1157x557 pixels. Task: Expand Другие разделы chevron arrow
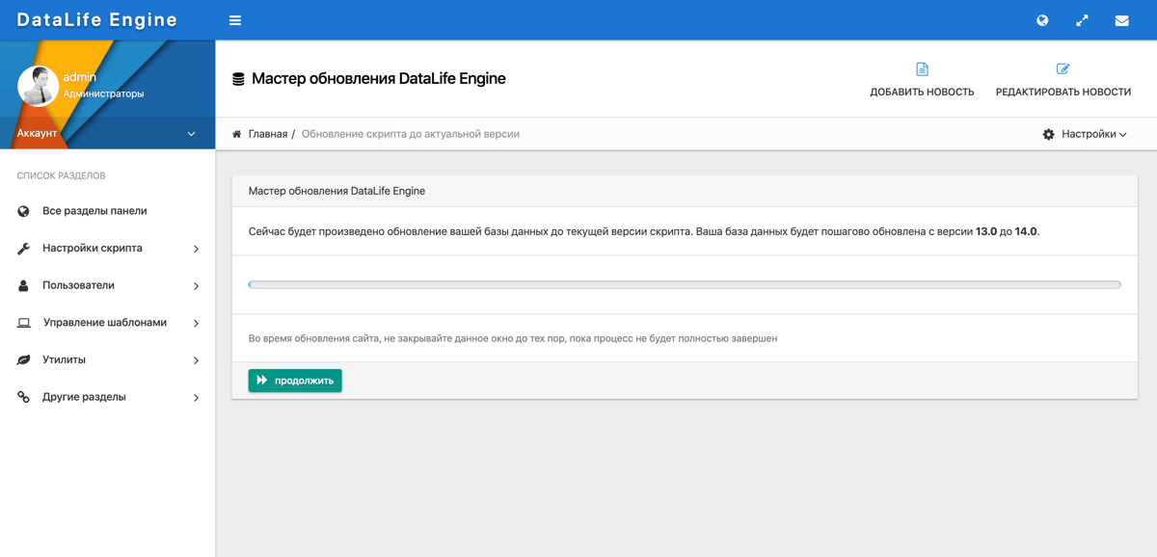(x=196, y=397)
